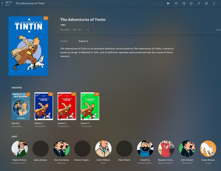This screenshot has width=221, height=171.
Task: Open John Stocker Thompson portrait
Action: [x=187, y=148]
